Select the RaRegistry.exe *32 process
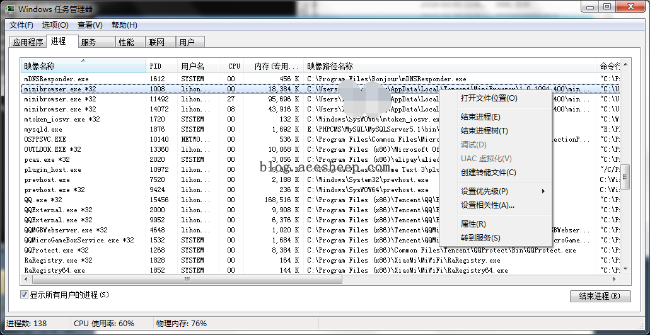The width and height of the screenshot is (650, 335). tap(321, 260)
